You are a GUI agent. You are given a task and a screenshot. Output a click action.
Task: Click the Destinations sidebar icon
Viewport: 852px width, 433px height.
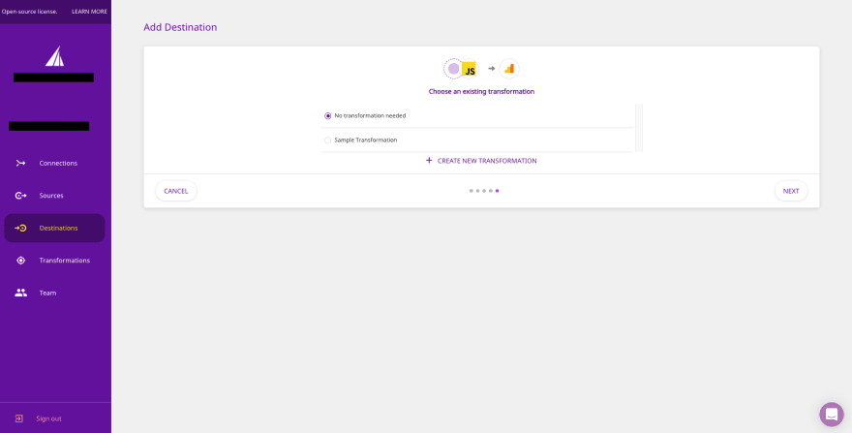tap(20, 228)
